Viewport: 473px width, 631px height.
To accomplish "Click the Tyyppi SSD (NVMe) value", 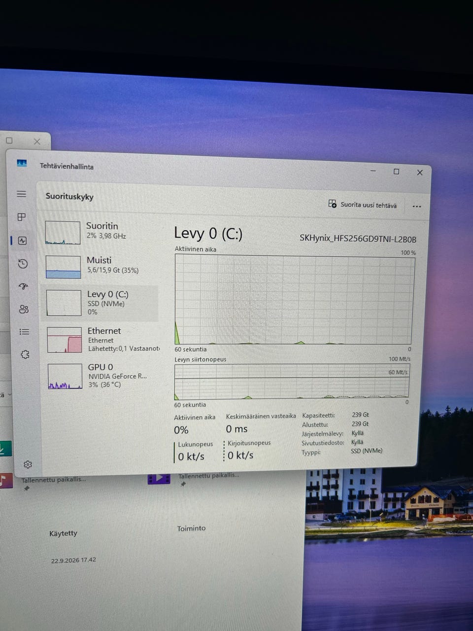I will pyautogui.click(x=367, y=451).
